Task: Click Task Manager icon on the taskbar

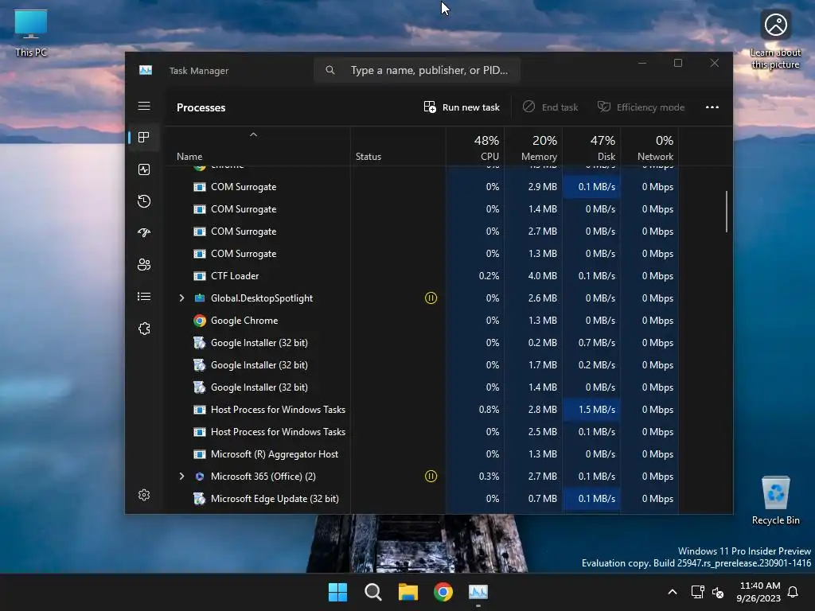Action: point(478,592)
